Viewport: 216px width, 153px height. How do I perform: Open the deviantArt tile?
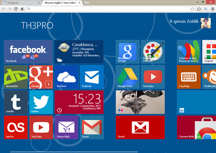click(16, 77)
